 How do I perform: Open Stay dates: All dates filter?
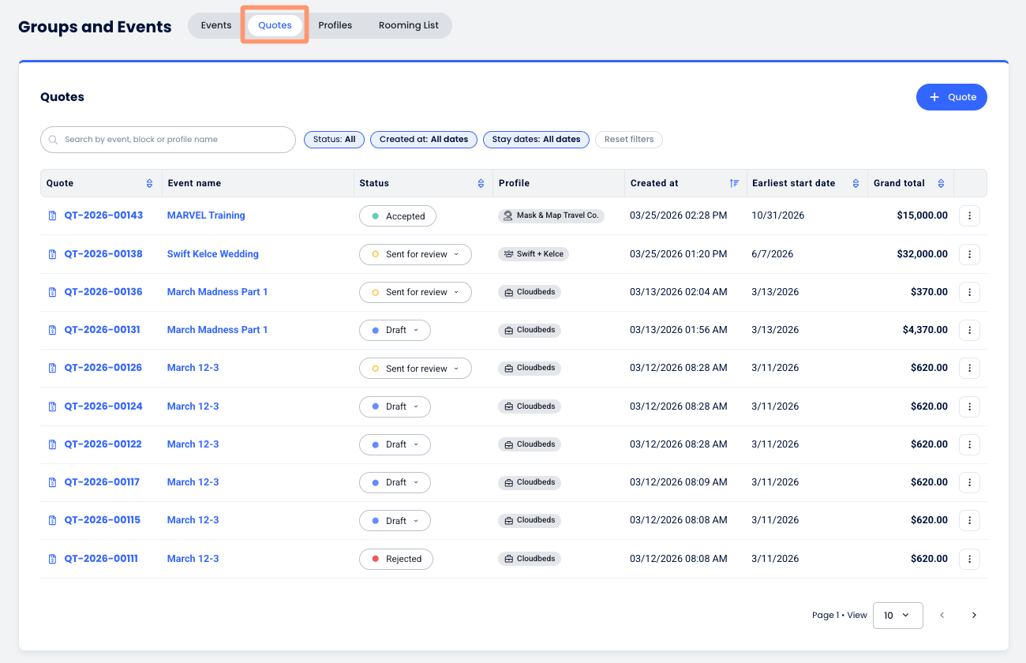536,140
